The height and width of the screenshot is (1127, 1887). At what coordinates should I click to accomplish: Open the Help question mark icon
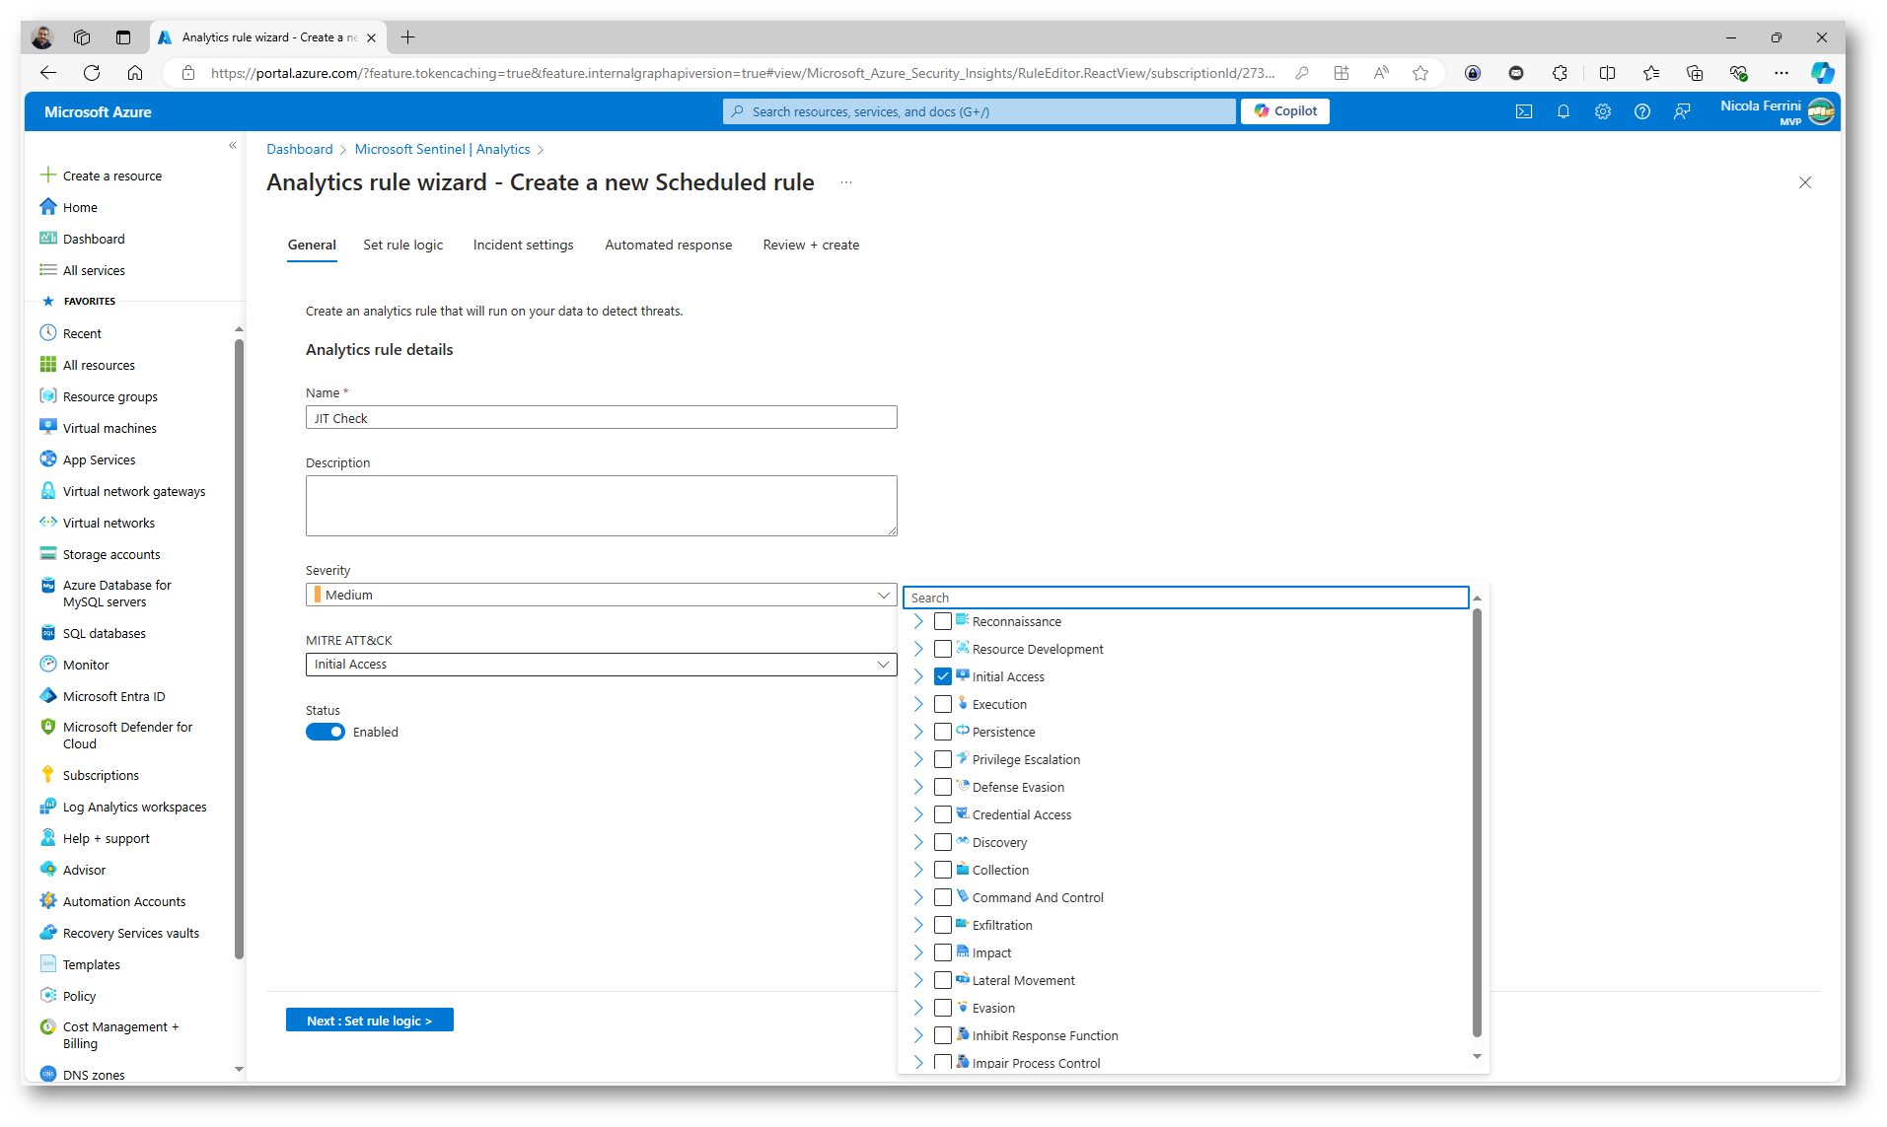pos(1641,111)
